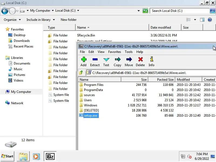Launch Windows Media Player from taskbar

click(36, 157)
